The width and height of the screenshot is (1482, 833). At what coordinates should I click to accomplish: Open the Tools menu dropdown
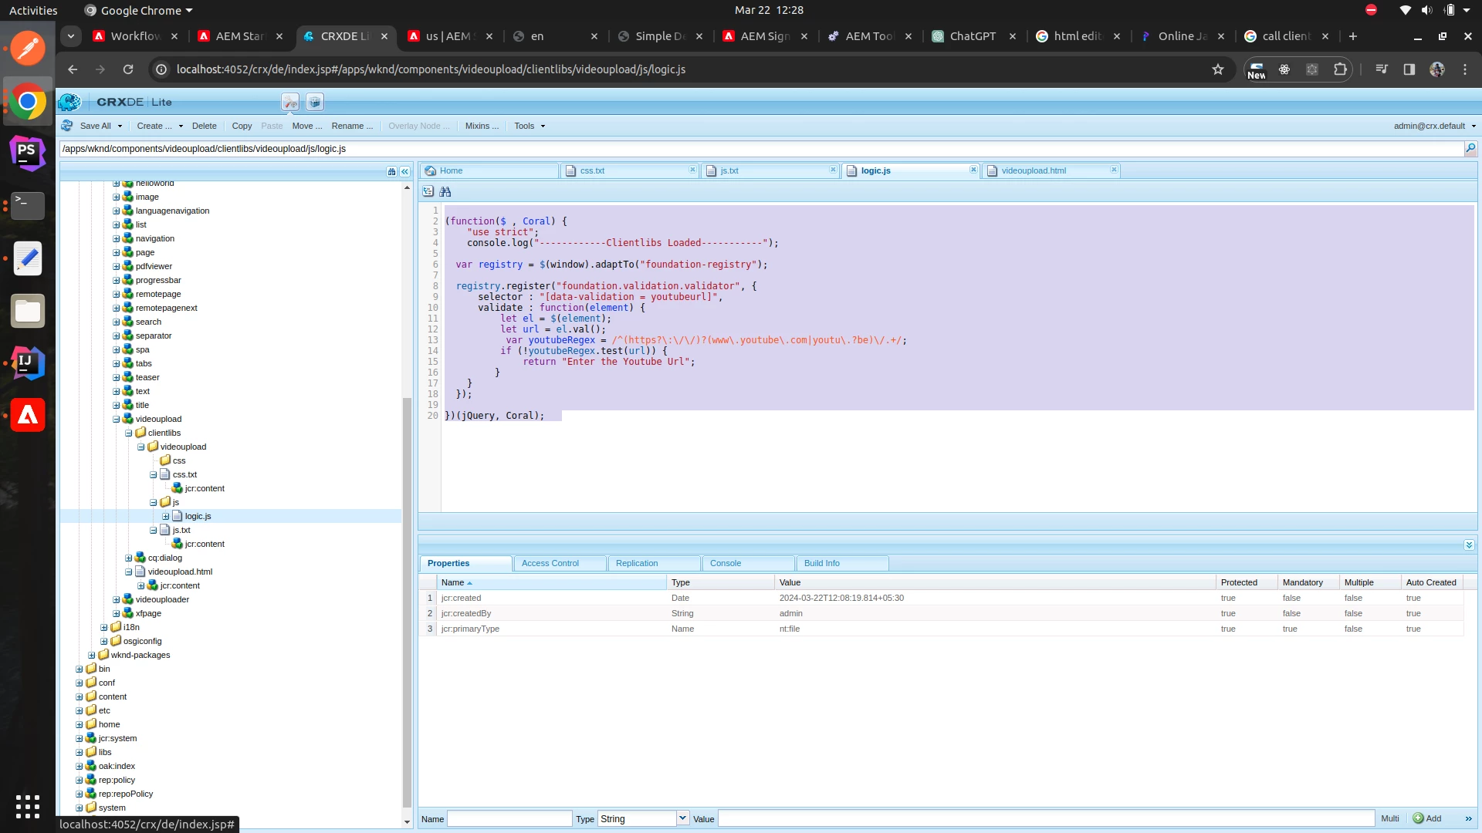pyautogui.click(x=530, y=126)
